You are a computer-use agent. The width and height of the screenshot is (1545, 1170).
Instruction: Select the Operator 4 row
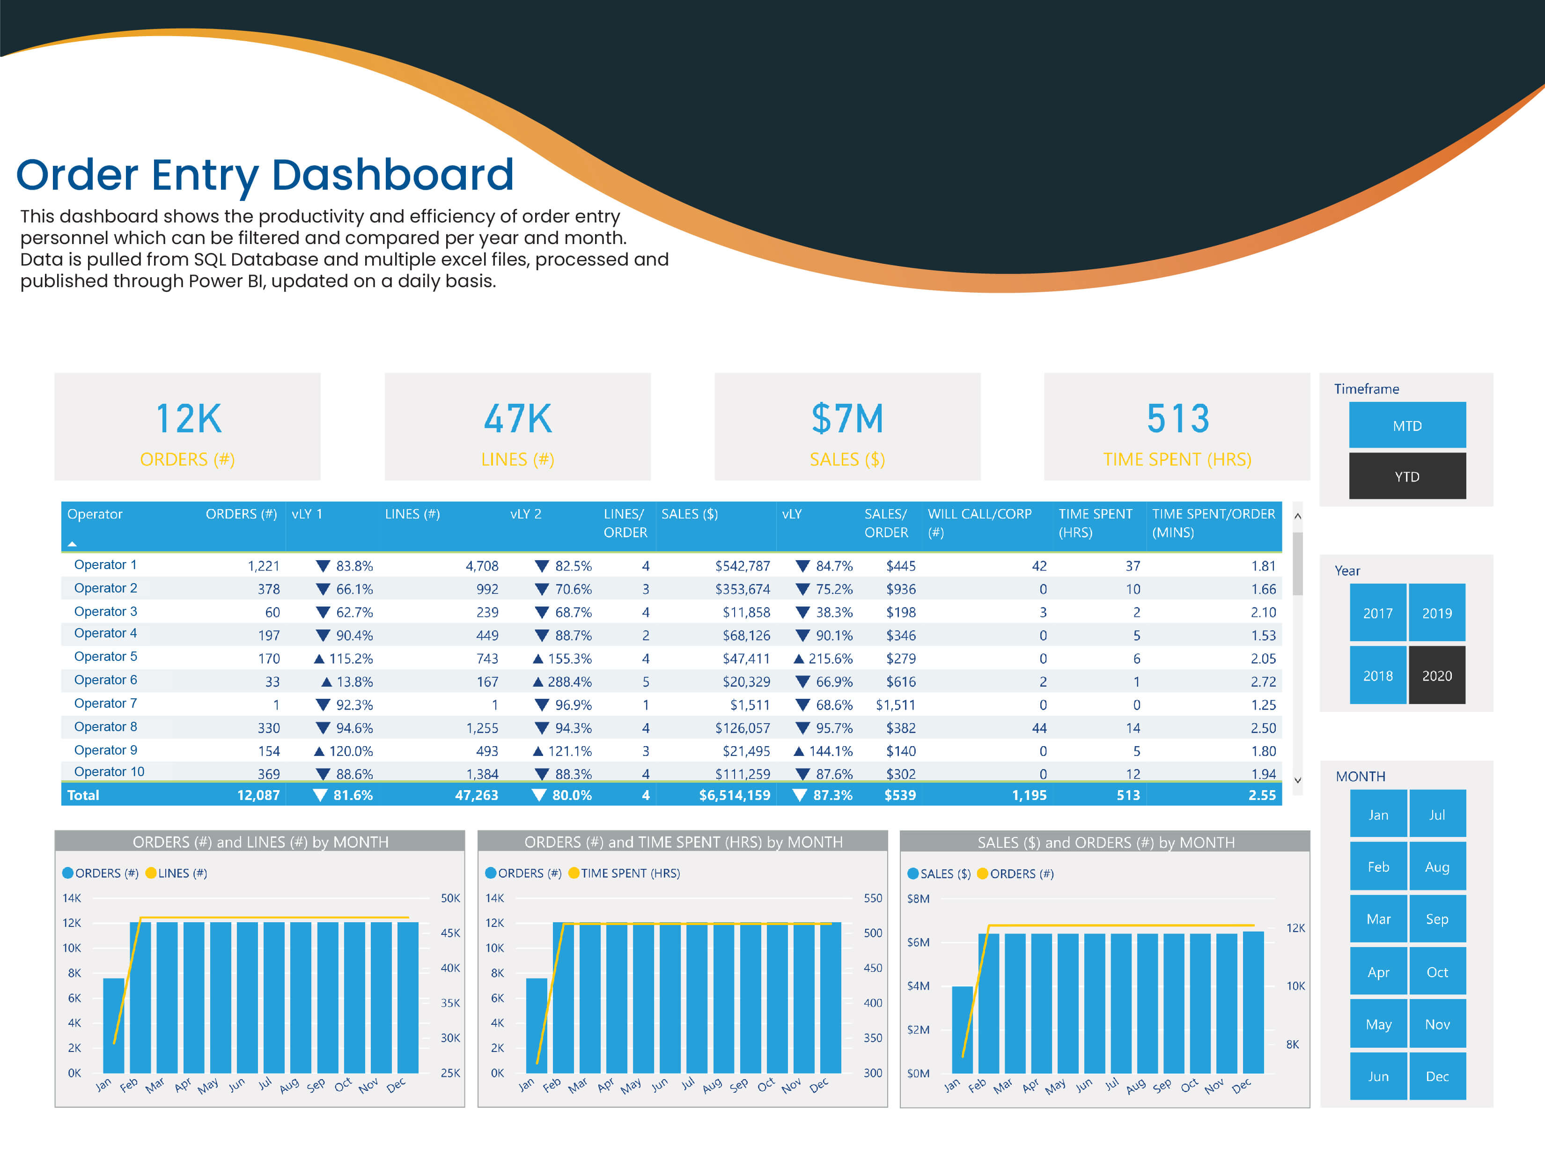pos(671,635)
